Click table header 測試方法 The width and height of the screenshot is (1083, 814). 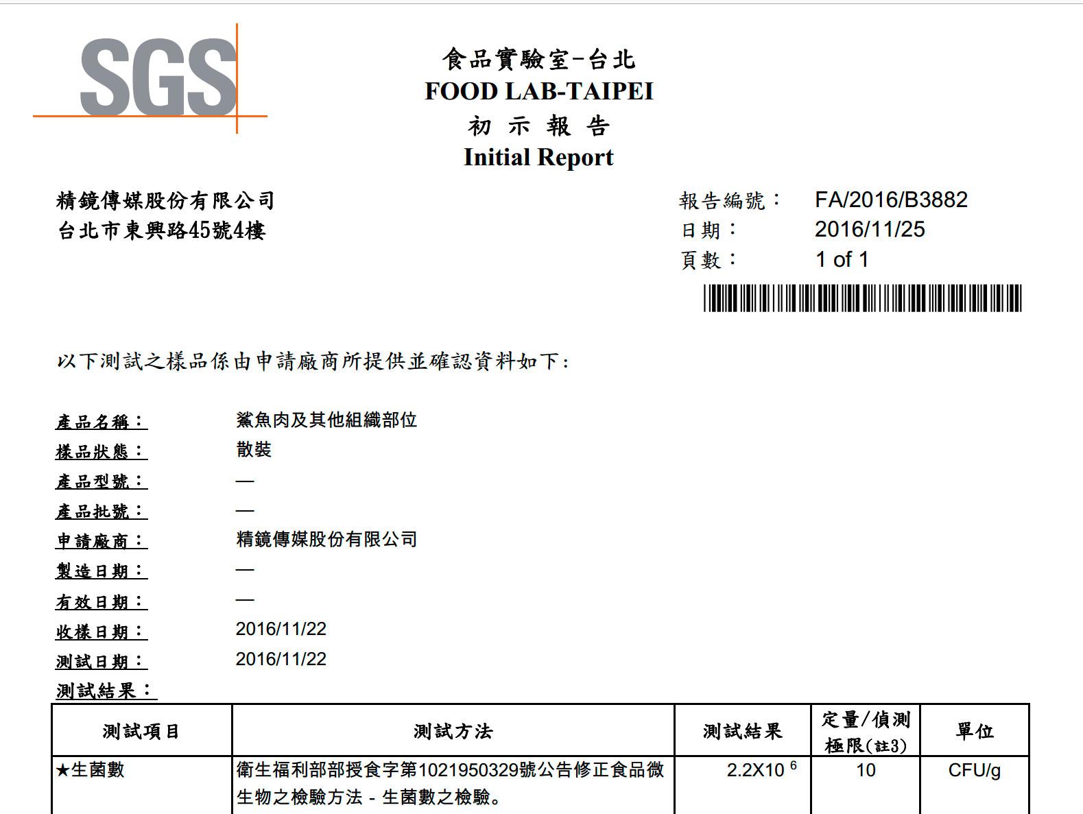pos(453,732)
